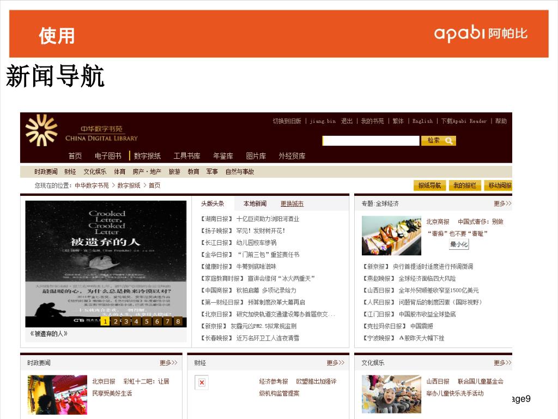Click the broken image icon in 财经 panel
This screenshot has width=558, height=419.
(x=202, y=382)
